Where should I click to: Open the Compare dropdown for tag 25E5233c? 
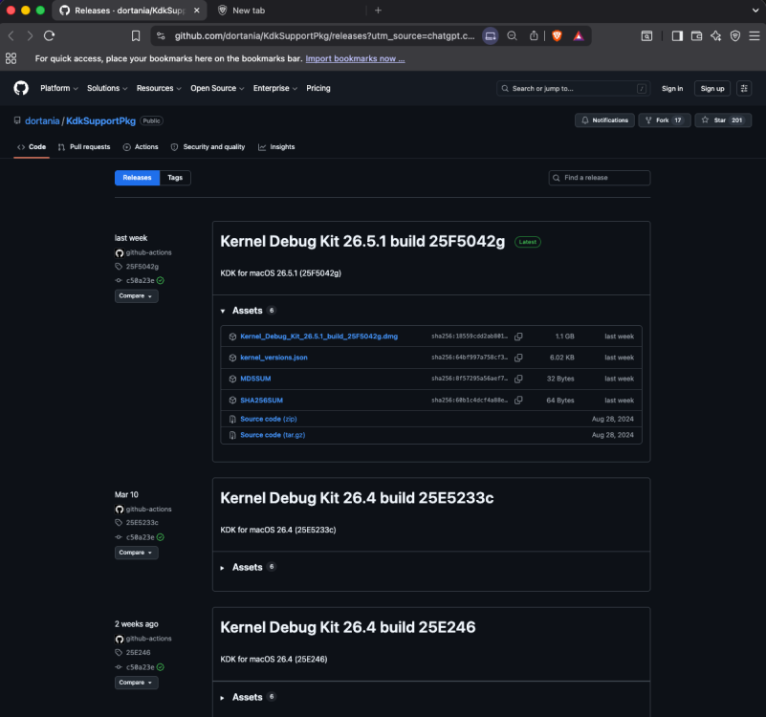tap(137, 553)
